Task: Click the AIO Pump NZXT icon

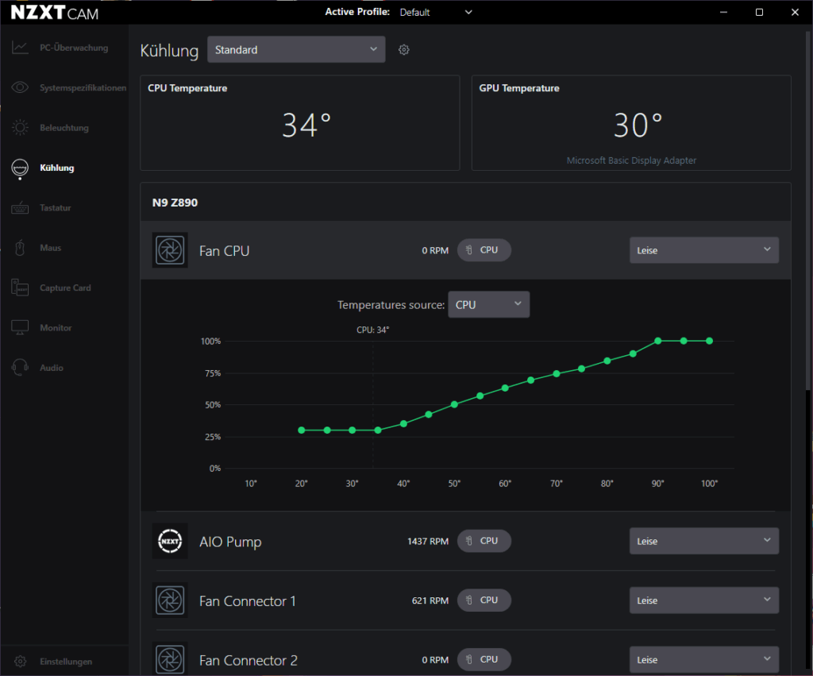Action: coord(170,541)
